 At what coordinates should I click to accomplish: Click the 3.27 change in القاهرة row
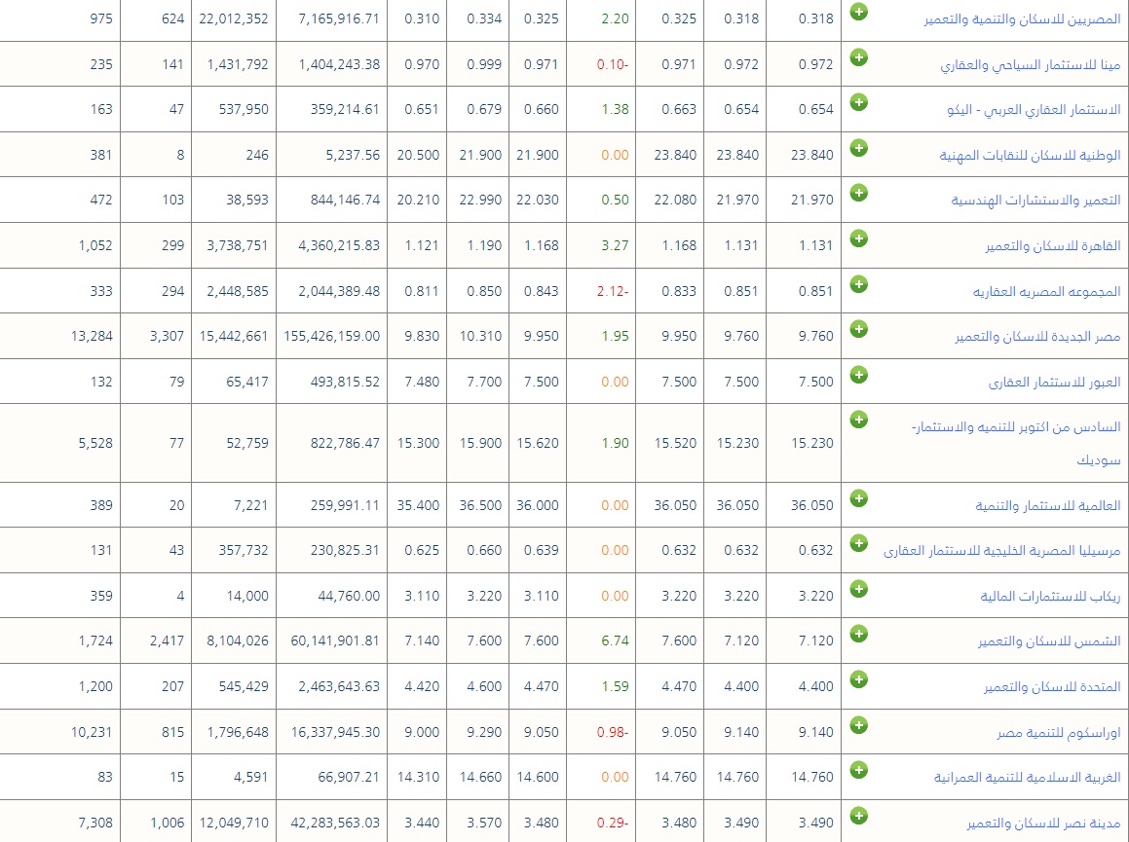[615, 245]
